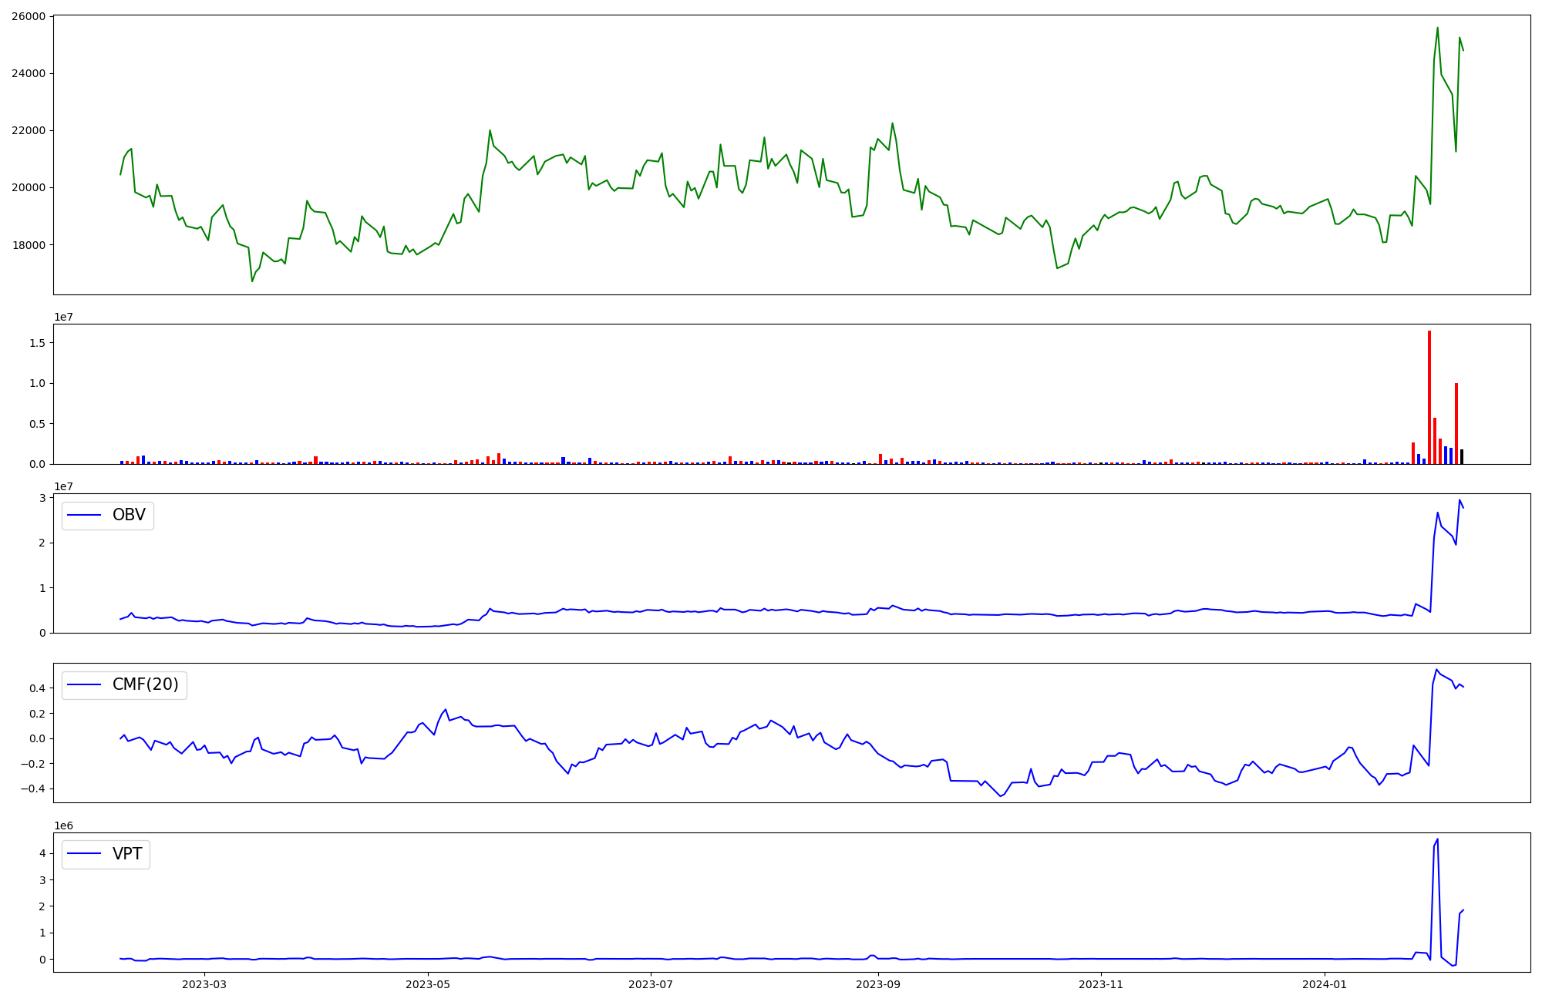The width and height of the screenshot is (1542, 1002).
Task: Click the 18000 price axis tick label
Action: 28,245
